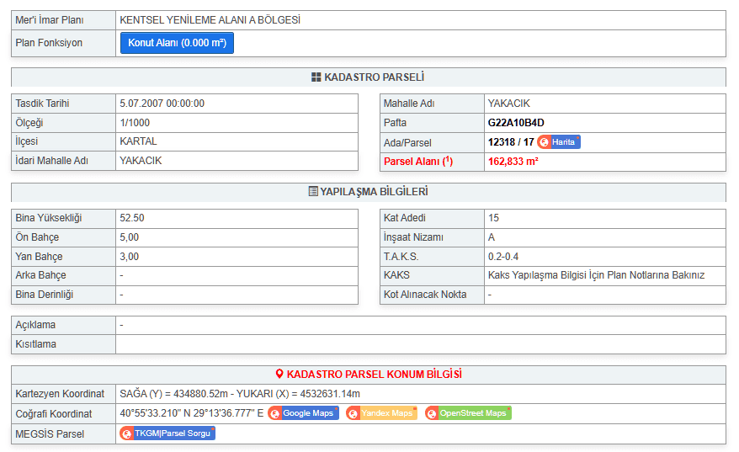
Task: Select the Pafta value G22A10B4D
Action: point(516,123)
